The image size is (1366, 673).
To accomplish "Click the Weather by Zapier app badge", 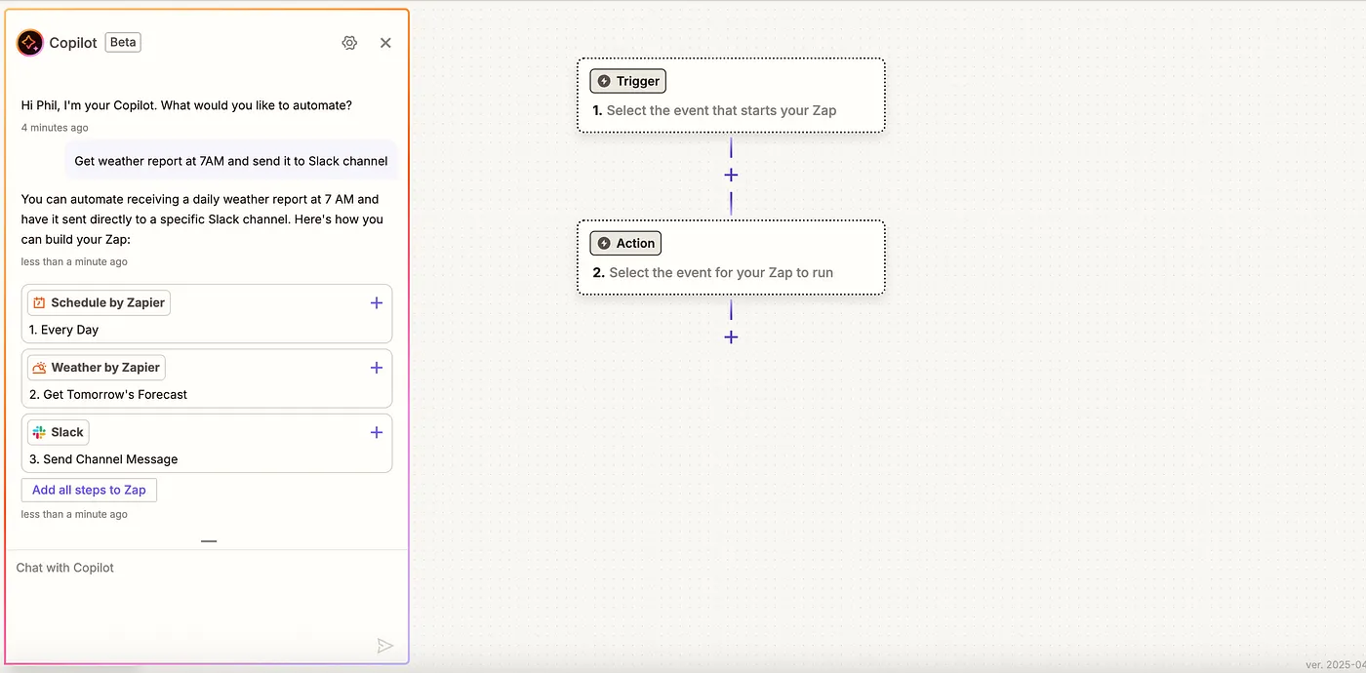I will click(x=97, y=368).
